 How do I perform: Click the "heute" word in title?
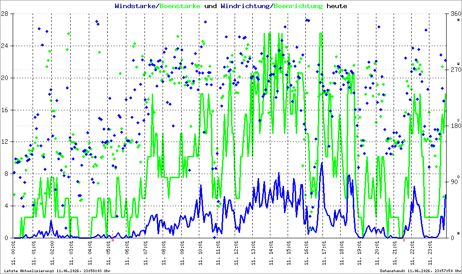click(337, 6)
